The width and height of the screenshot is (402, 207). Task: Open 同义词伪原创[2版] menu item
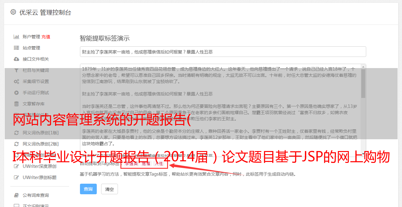tap(36, 144)
